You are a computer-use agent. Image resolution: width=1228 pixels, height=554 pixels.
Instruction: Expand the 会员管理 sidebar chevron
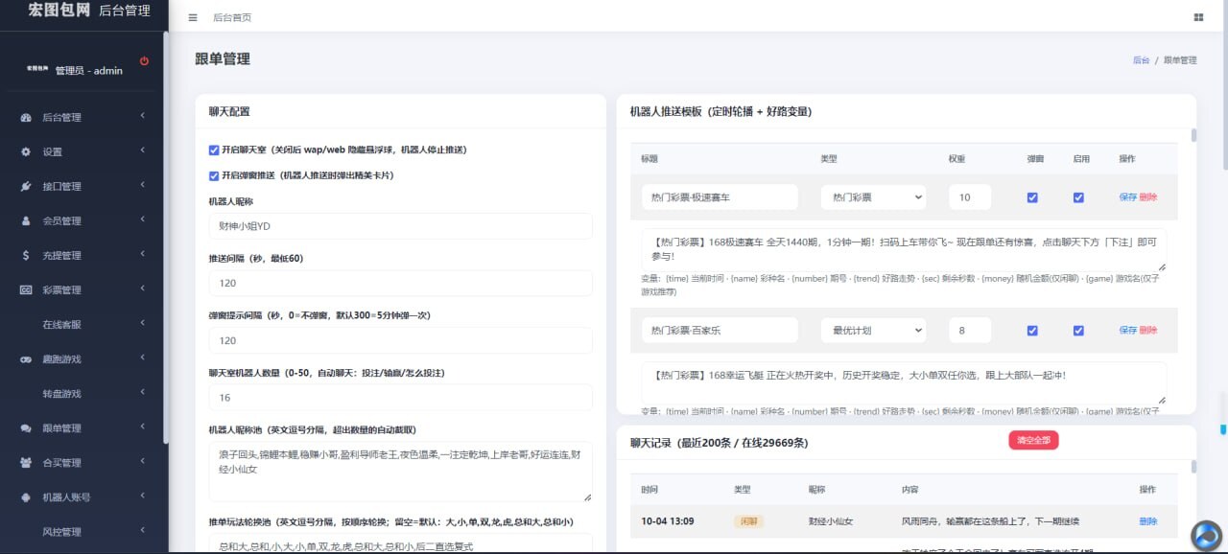point(142,220)
